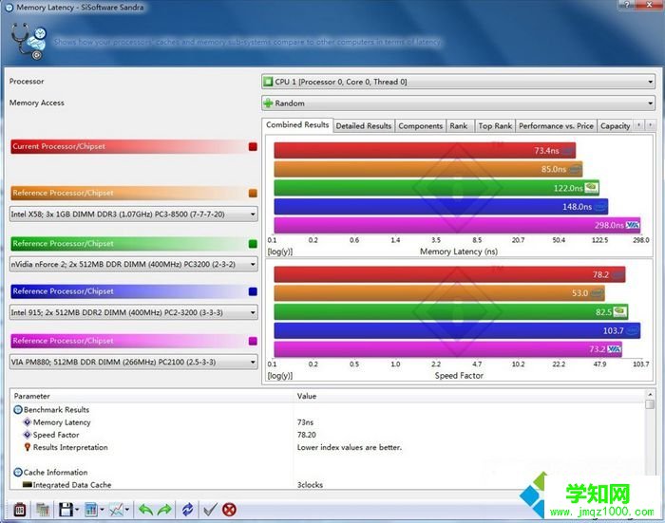Open the Capacity tab

615,126
